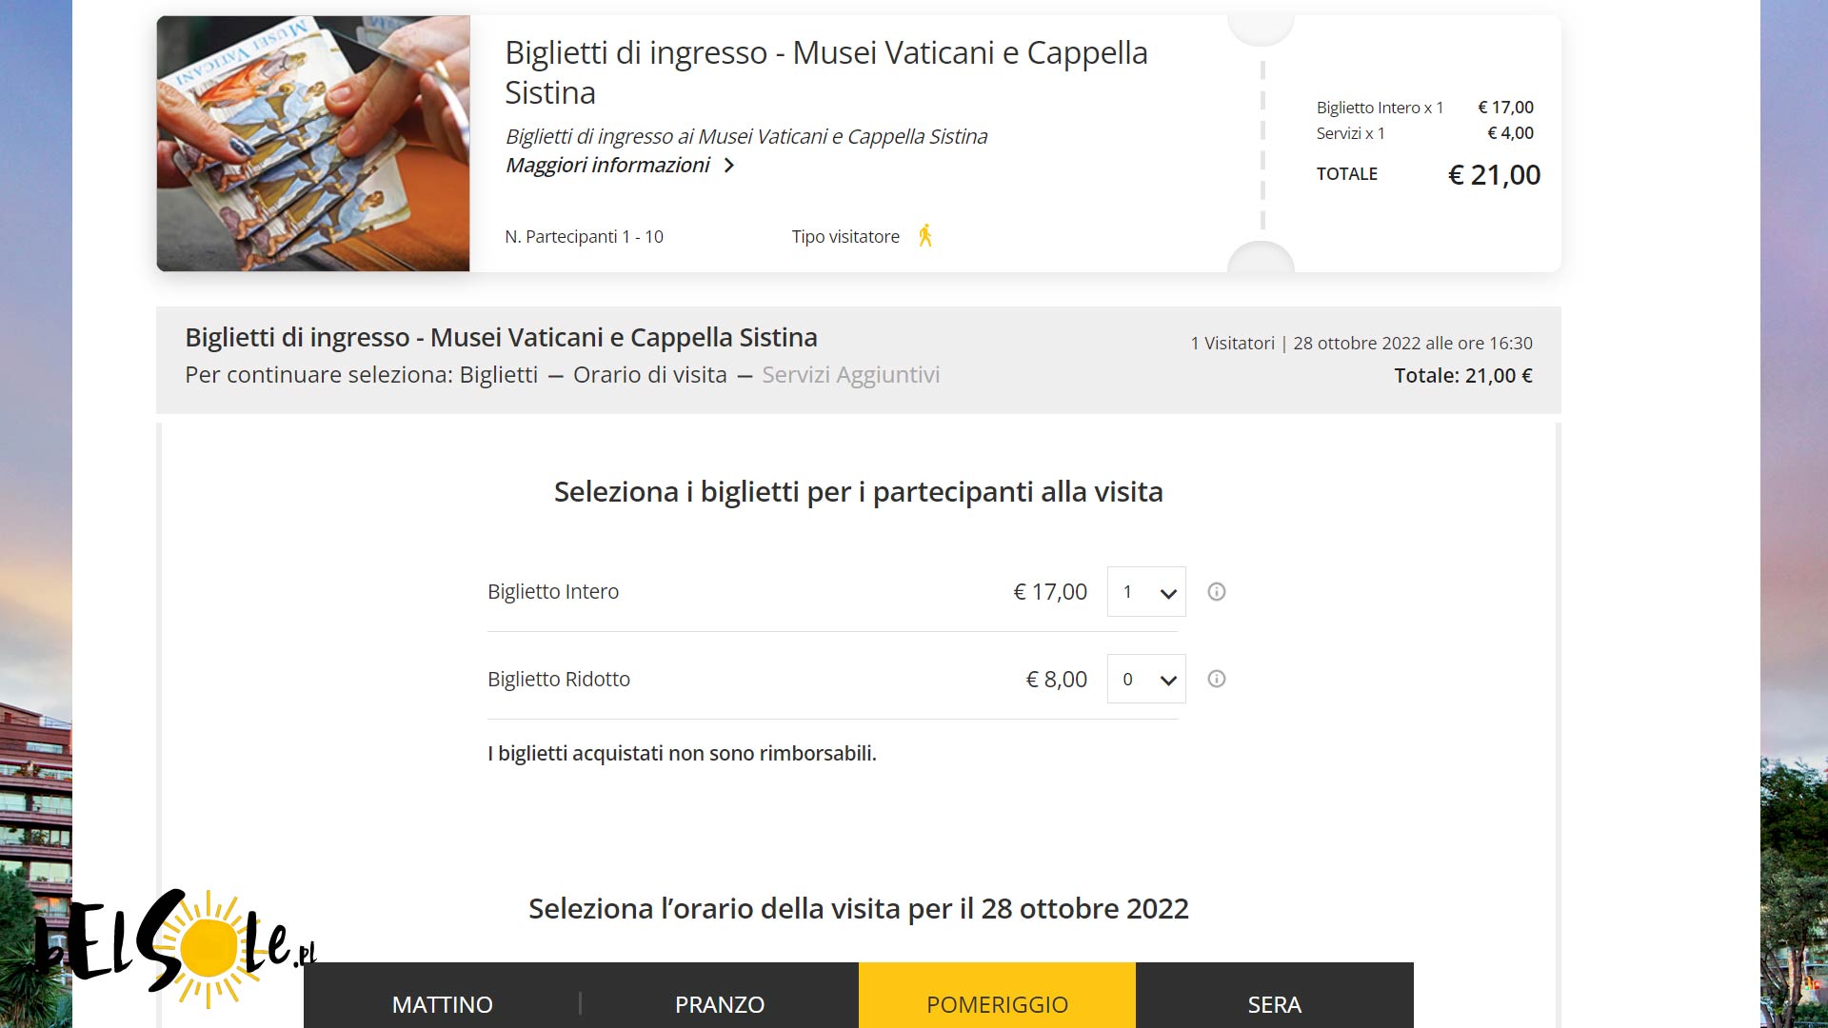The height and width of the screenshot is (1028, 1828).
Task: Click the Orario di visita step
Action: point(650,375)
